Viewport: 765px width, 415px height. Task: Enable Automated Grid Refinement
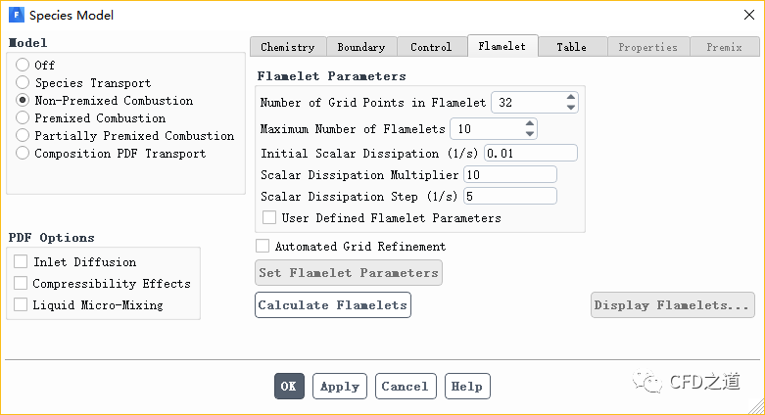[263, 247]
